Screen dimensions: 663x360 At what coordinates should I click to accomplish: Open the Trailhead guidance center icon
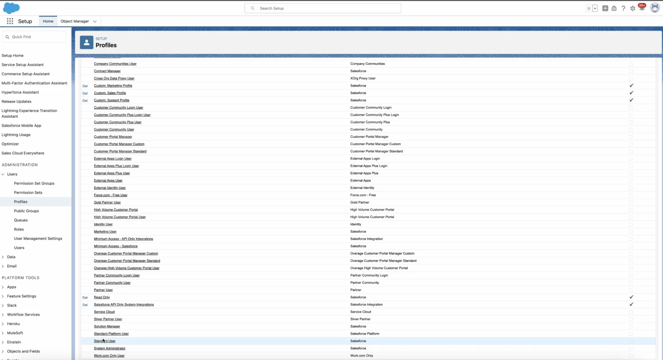[614, 8]
